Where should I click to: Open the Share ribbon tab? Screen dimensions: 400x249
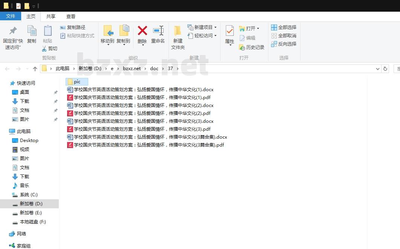pos(51,16)
